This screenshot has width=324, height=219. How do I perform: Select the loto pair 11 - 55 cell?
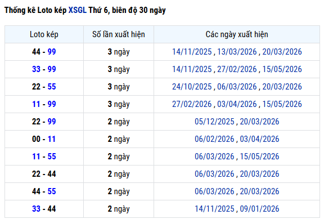coord(44,157)
